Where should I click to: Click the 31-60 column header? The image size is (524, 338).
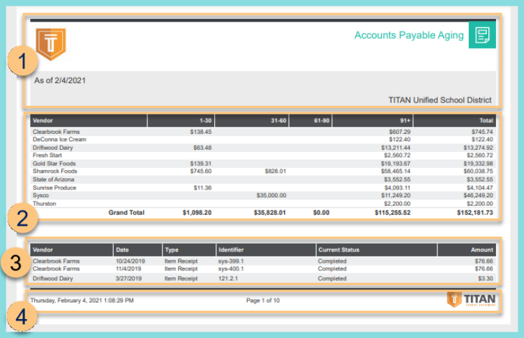[252, 121]
